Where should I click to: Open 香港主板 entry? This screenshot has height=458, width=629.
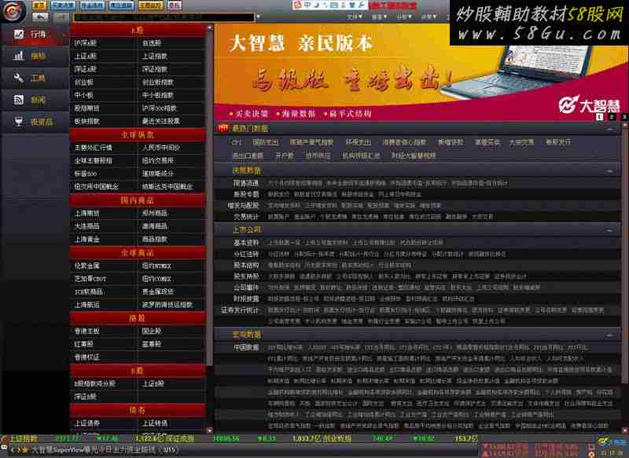click(x=86, y=331)
